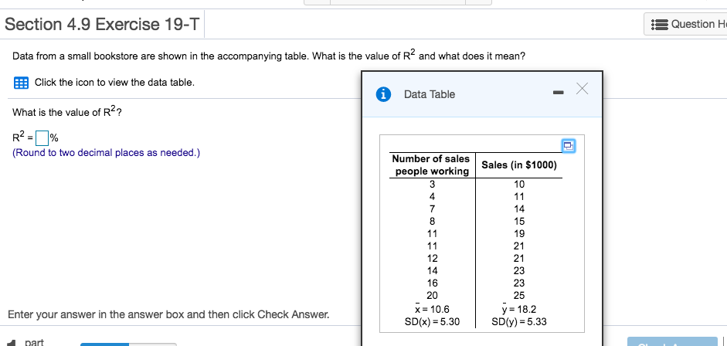Click the 'Data Table' title text
The height and width of the screenshot is (346, 727).
(430, 94)
